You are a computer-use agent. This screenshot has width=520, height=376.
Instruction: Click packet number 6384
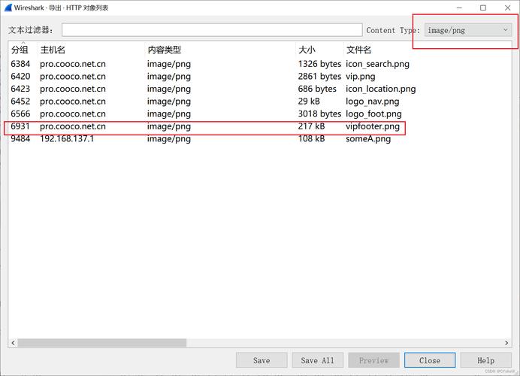[x=20, y=64]
